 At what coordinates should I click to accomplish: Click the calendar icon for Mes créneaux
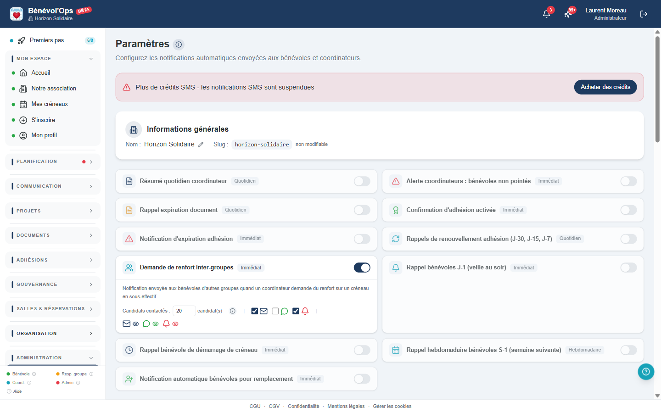coord(23,105)
